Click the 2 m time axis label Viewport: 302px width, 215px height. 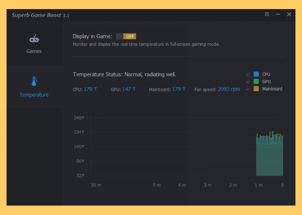click(x=233, y=185)
